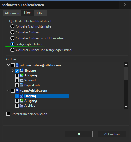This screenshot has height=142, width=131.
Task: Select the Aktueller Ordner radio option
Action: point(12,32)
